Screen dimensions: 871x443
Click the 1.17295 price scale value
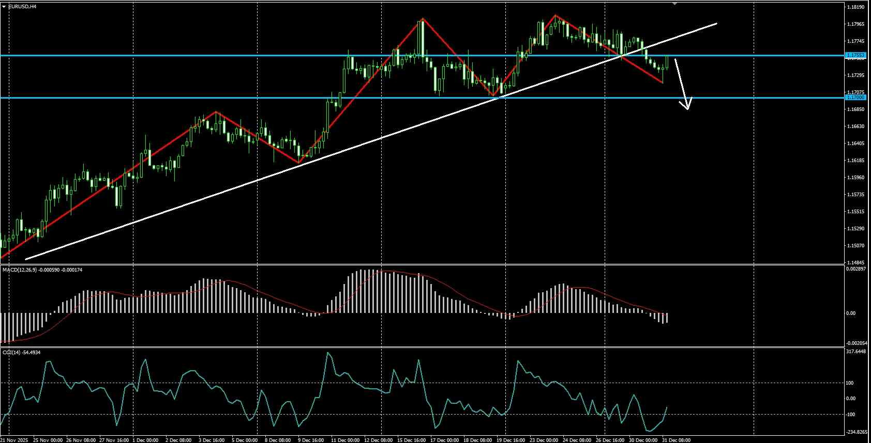[857, 75]
